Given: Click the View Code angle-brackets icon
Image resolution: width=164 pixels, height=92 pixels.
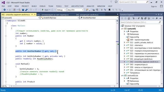Looking at the screenshot, I should click(153, 18).
